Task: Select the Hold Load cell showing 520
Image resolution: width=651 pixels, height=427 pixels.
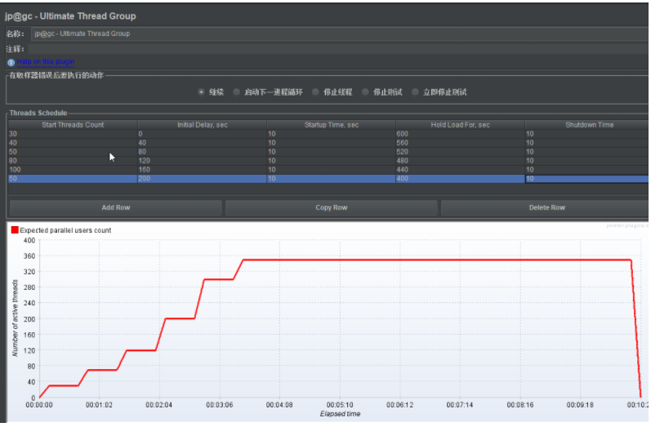Action: [x=460, y=152]
